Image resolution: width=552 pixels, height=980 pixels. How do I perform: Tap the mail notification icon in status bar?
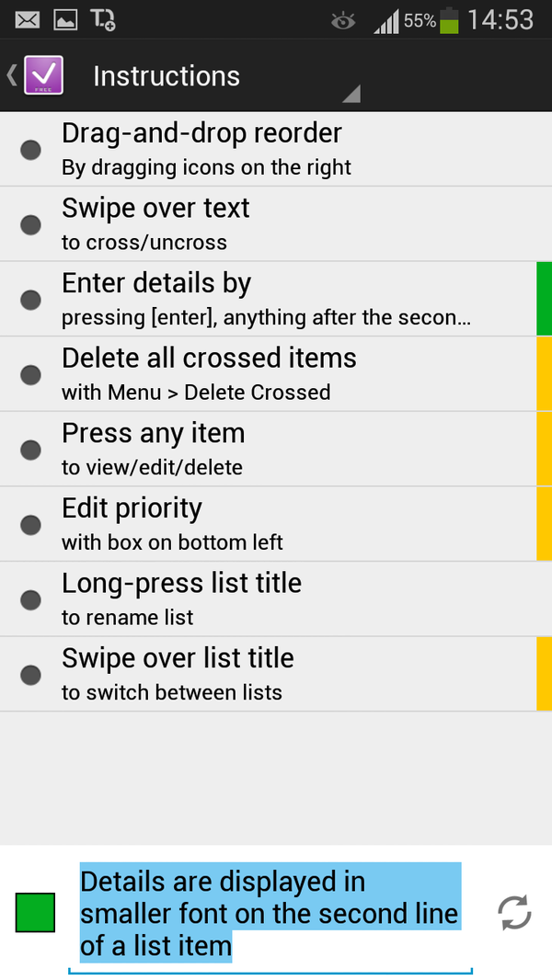(28, 19)
